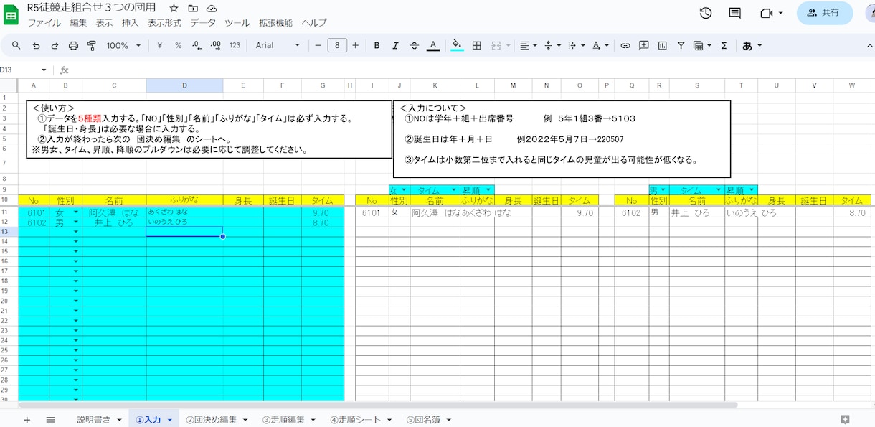Viewport: 875px width, 427px height.
Task: Open the comments panel icon
Action: click(734, 13)
